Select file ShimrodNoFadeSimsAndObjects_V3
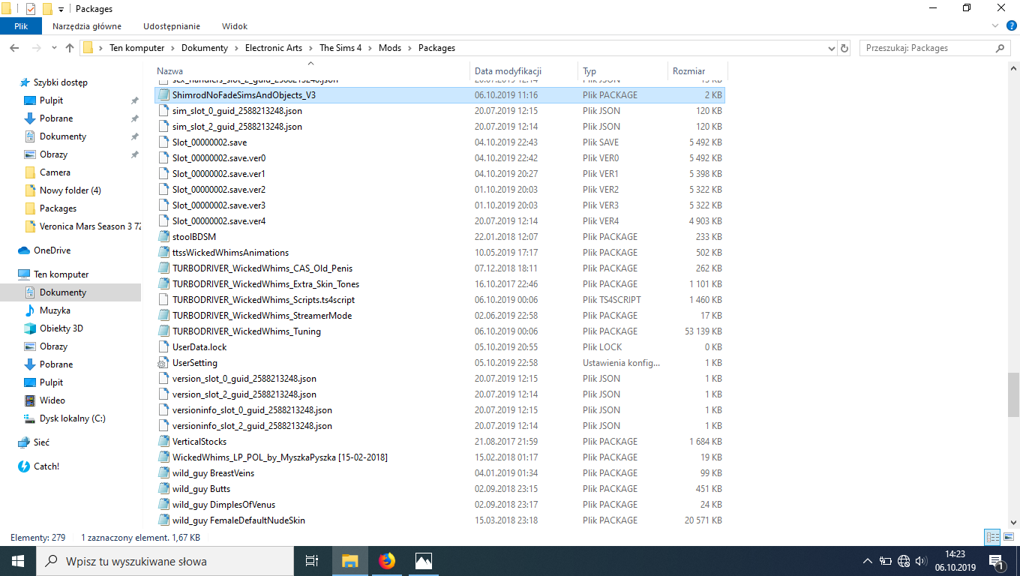Viewport: 1020px width, 576px height. point(439,95)
